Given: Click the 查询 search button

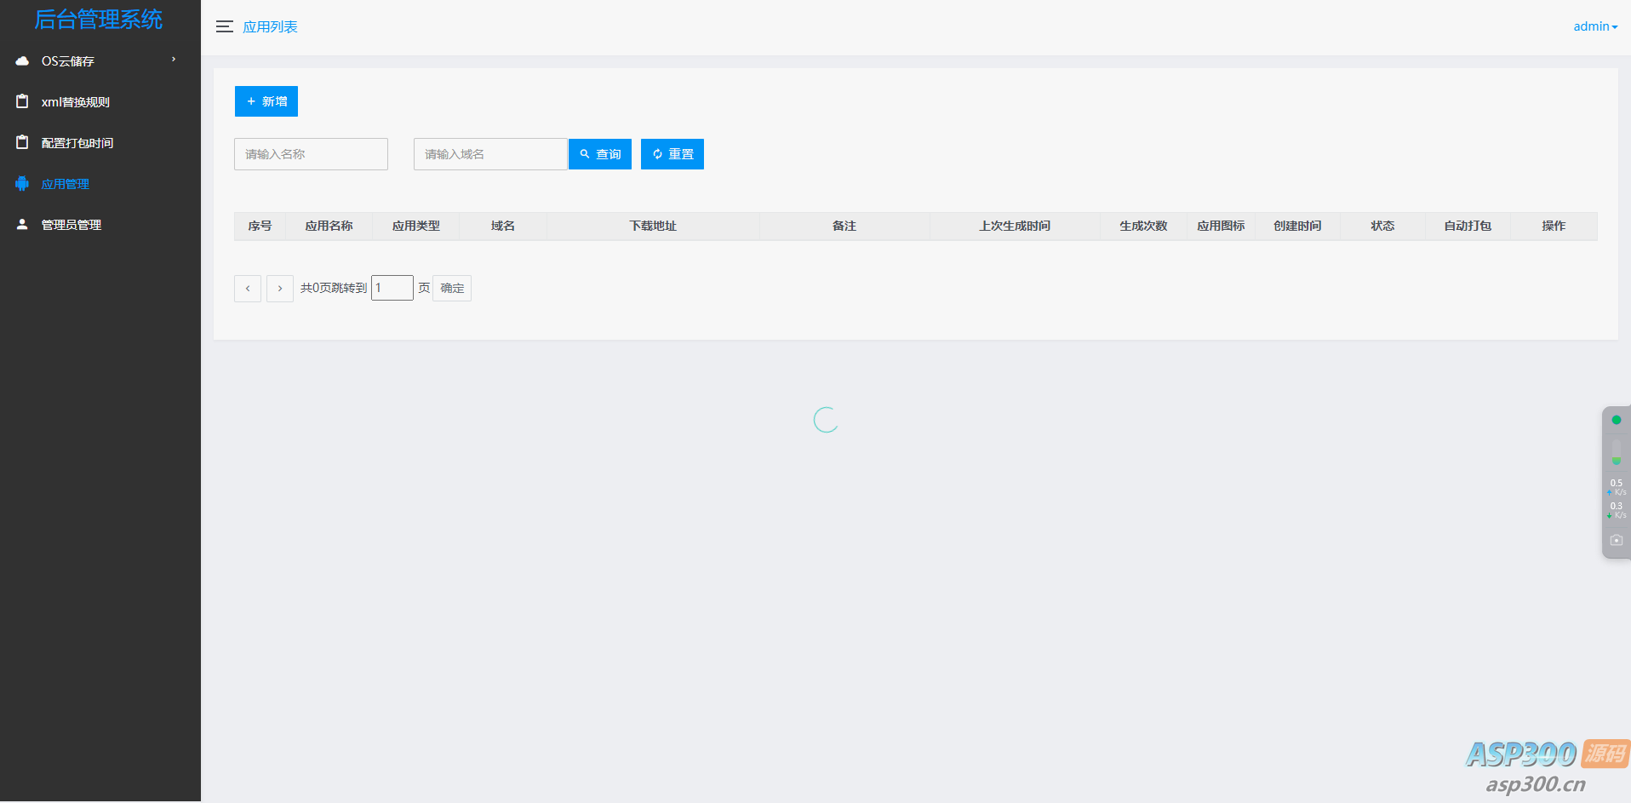Looking at the screenshot, I should click(600, 154).
